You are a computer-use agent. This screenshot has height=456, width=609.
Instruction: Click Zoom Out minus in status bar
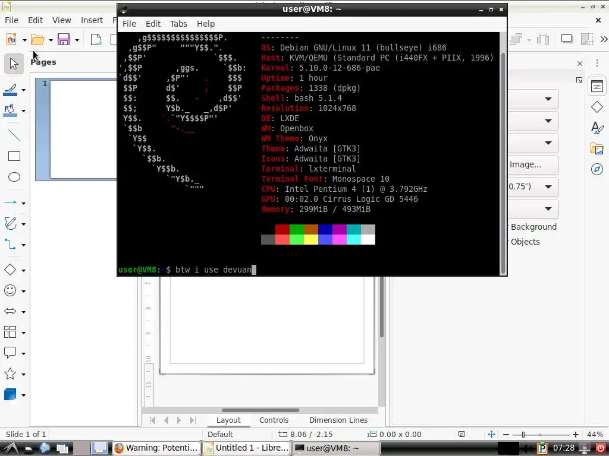coord(506,435)
